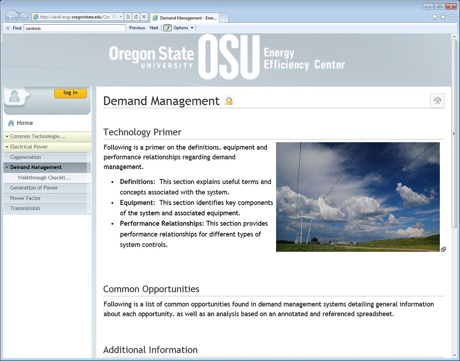The width and height of the screenshot is (460, 361).
Task: Click the Additional Information heading
Action: (x=150, y=350)
